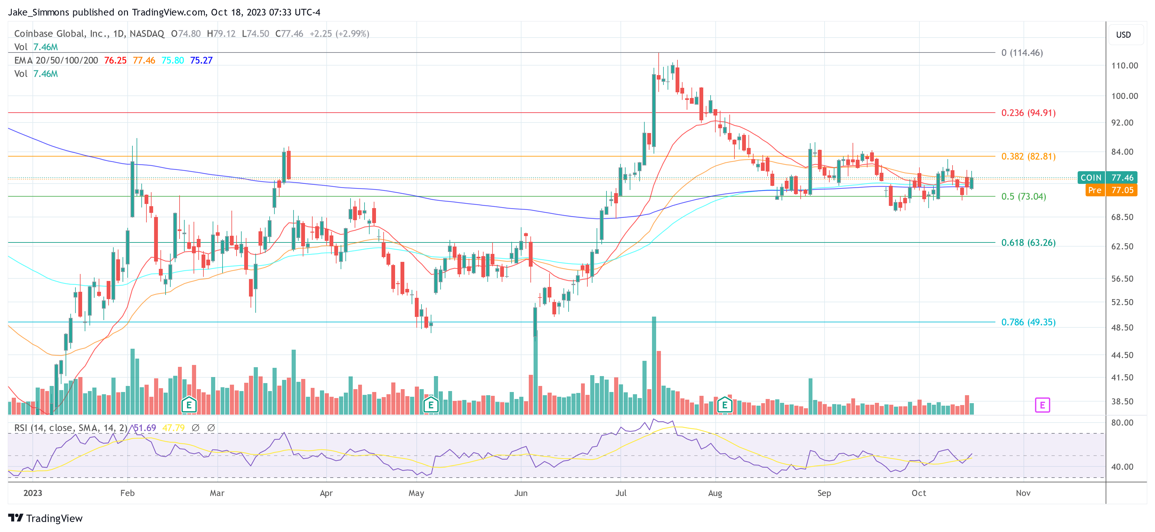Click the second ∅ symbol in the RSI legend
This screenshot has height=532, width=1155.
click(x=211, y=428)
